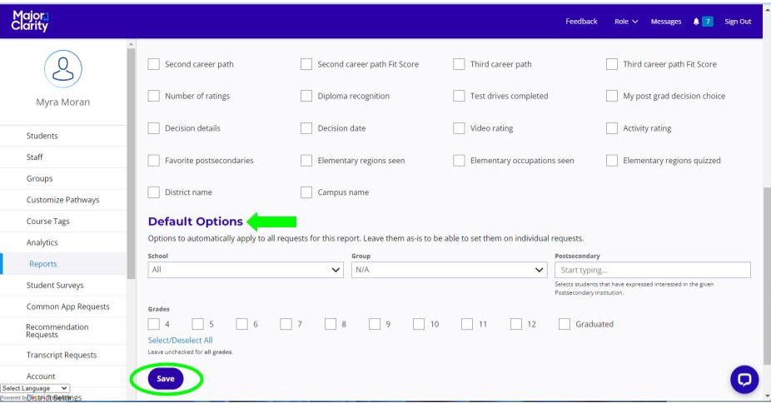Check the Video rating option
Image resolution: width=771 pixels, height=403 pixels.
point(459,128)
